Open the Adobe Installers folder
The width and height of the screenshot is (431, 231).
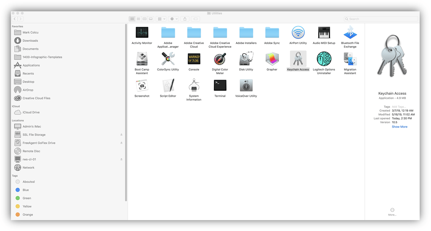coord(246,33)
